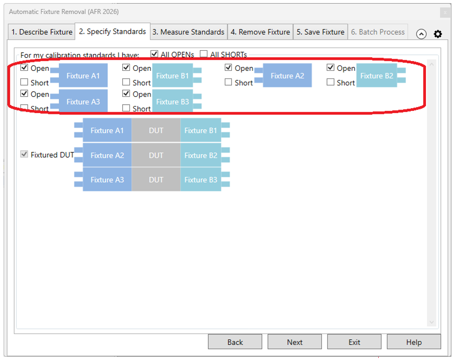
Task: Open the Measure Standards tab
Action: (188, 32)
